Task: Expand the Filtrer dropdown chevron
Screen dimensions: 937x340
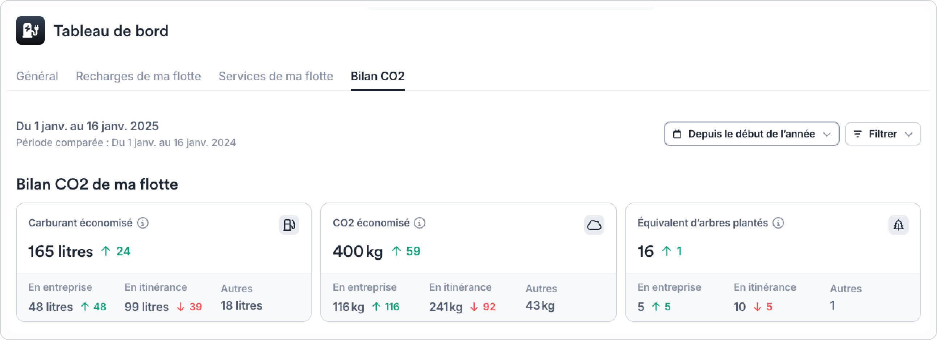Action: (x=909, y=135)
